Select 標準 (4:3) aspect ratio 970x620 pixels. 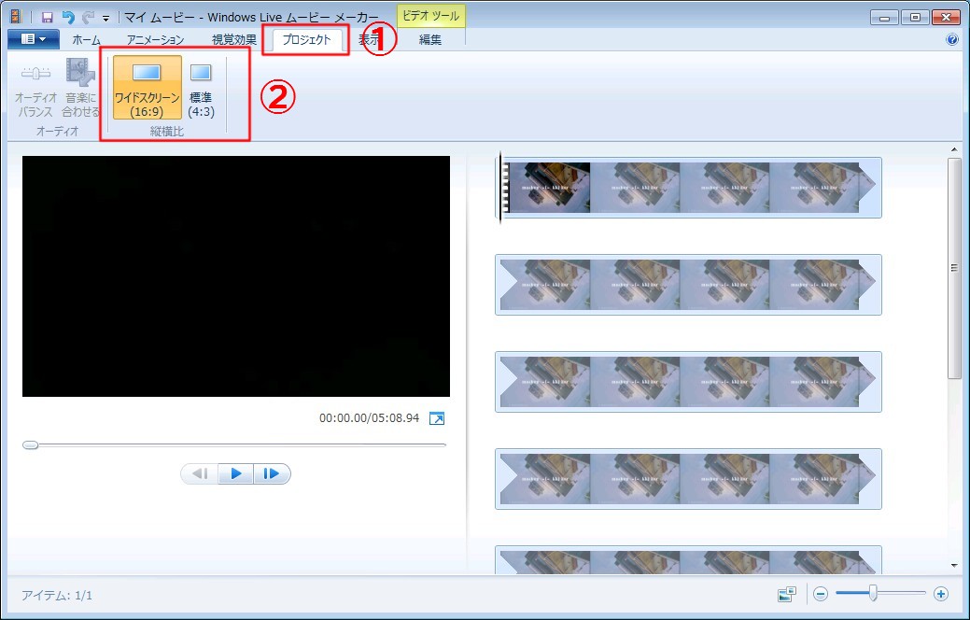coord(201,88)
